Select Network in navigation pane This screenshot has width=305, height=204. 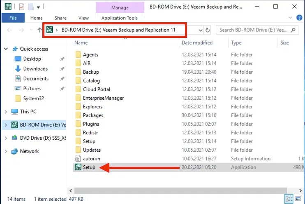pyautogui.click(x=29, y=151)
